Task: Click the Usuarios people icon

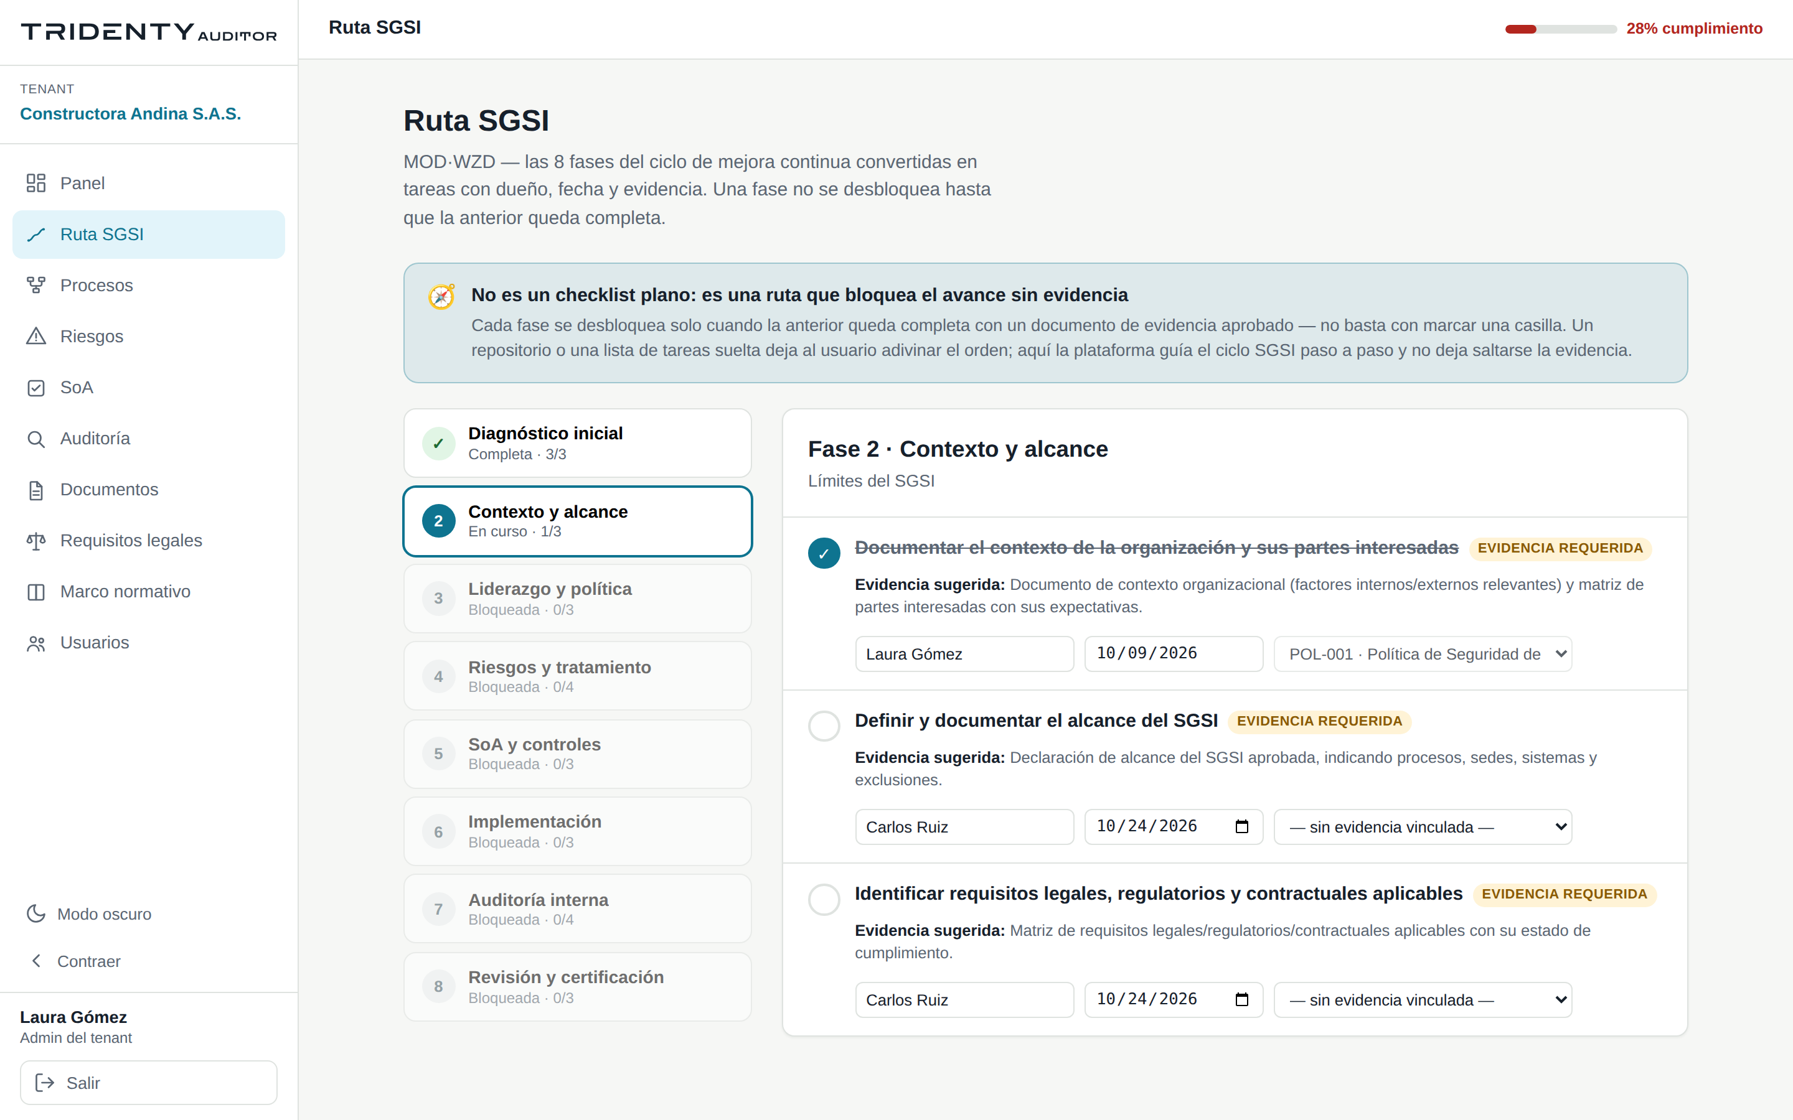Action: pyautogui.click(x=35, y=643)
